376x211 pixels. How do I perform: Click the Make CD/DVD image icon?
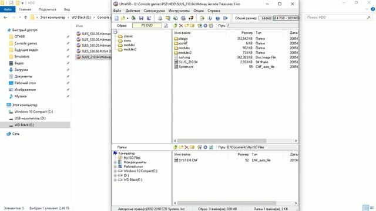coord(160,18)
